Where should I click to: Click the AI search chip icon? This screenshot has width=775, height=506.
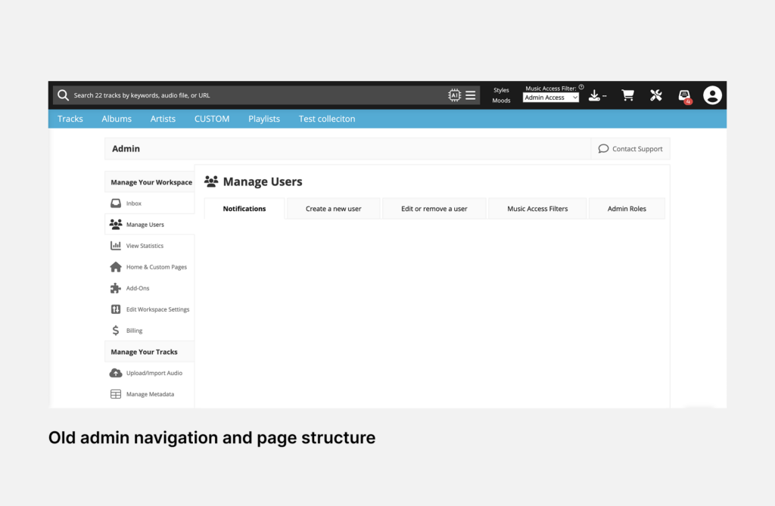click(x=454, y=95)
